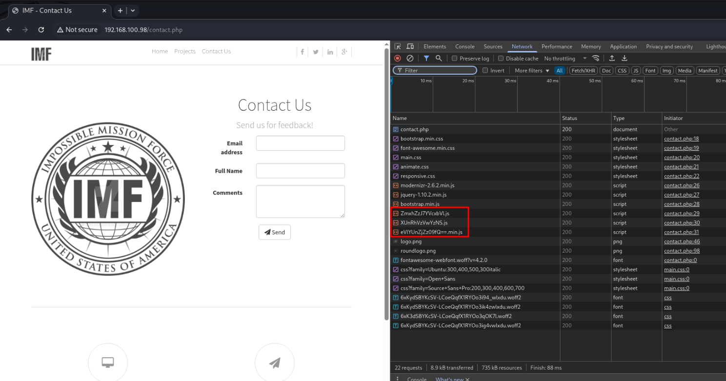Click import HAR file upload icon

pyautogui.click(x=612, y=58)
